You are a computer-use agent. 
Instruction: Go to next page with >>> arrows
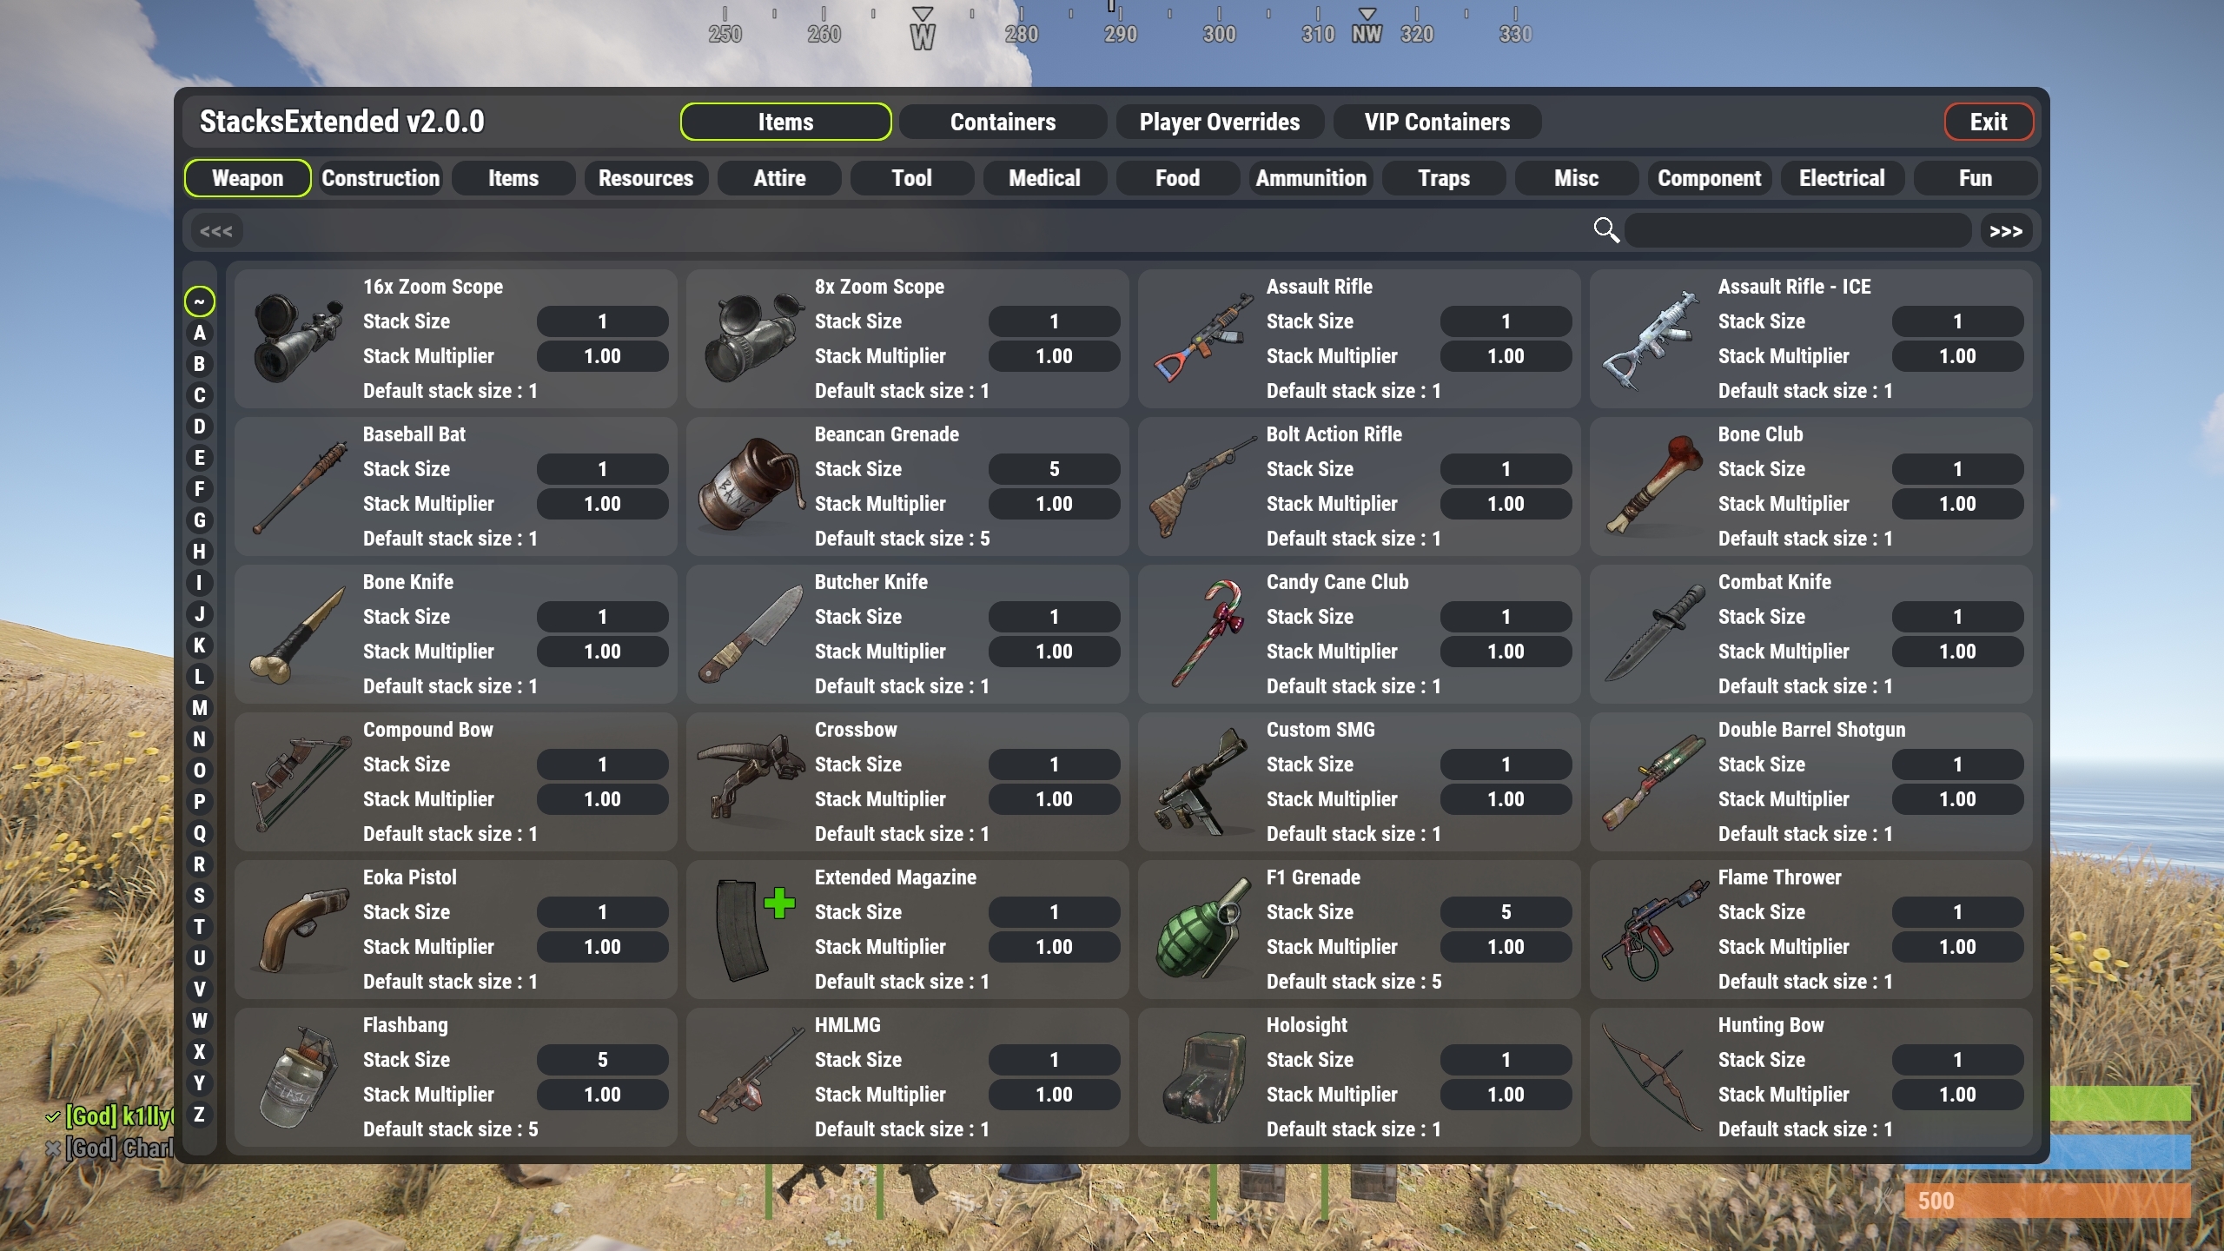click(x=2005, y=231)
